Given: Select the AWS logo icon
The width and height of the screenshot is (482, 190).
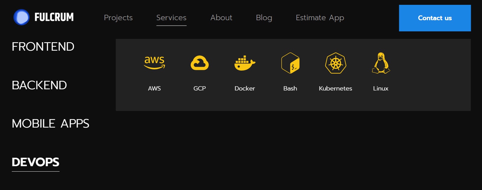Looking at the screenshot, I should pyautogui.click(x=154, y=63).
